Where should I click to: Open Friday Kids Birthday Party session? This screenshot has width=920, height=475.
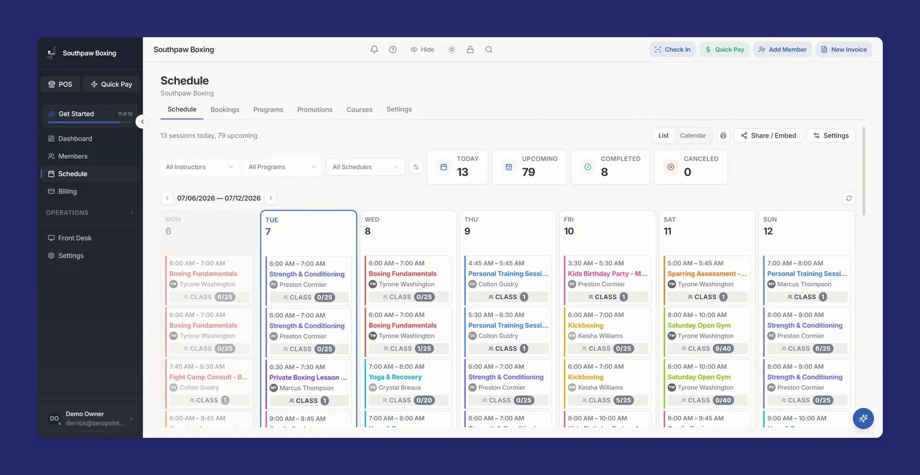607,280
